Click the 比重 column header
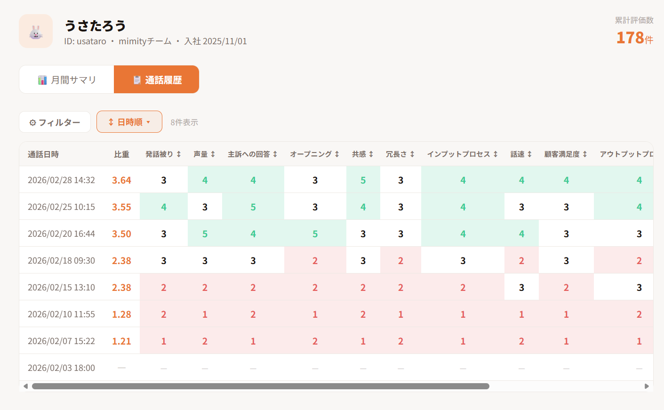 [x=121, y=154]
